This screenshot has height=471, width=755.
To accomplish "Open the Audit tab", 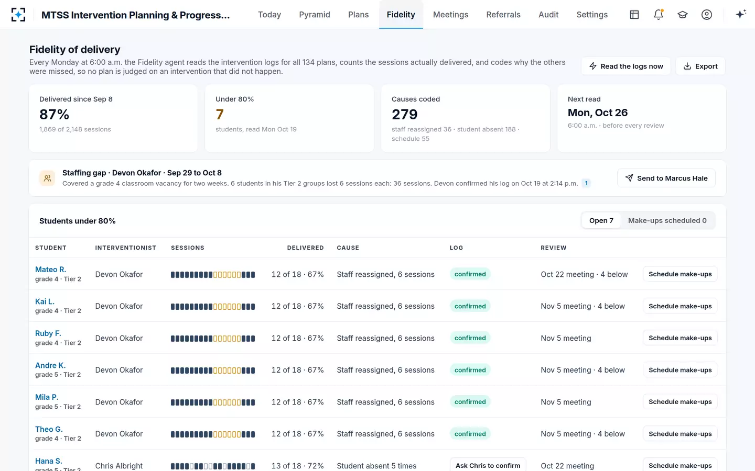I will click(548, 15).
